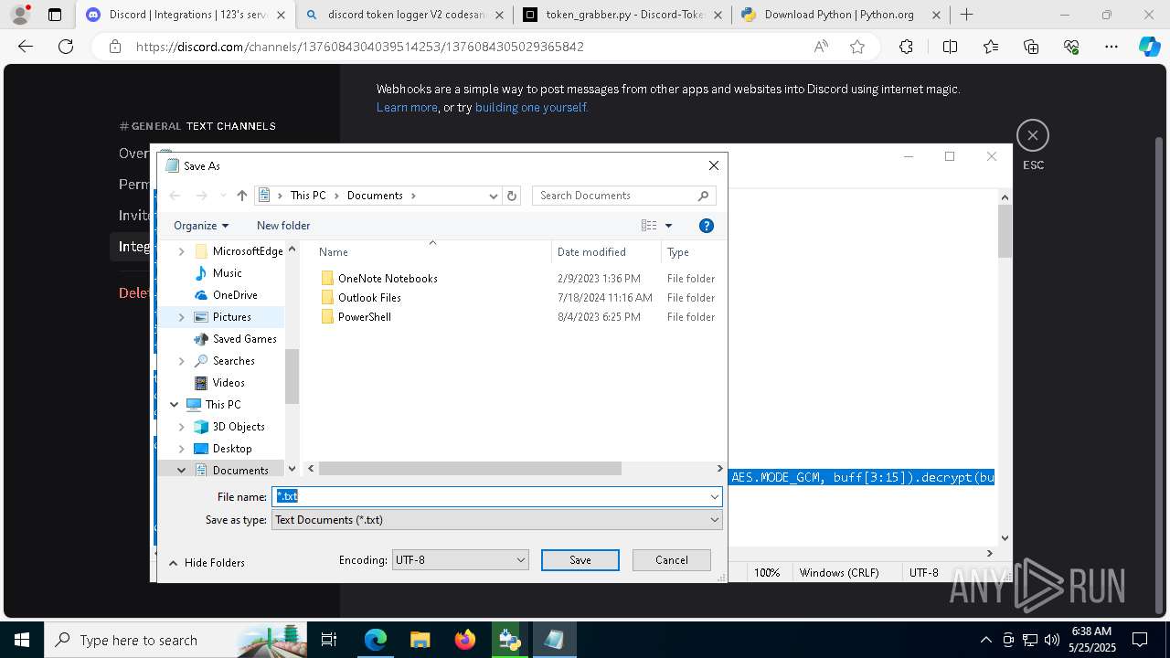Image resolution: width=1170 pixels, height=658 pixels.
Task: Select the OneNote Notebooks folder
Action: pos(388,279)
